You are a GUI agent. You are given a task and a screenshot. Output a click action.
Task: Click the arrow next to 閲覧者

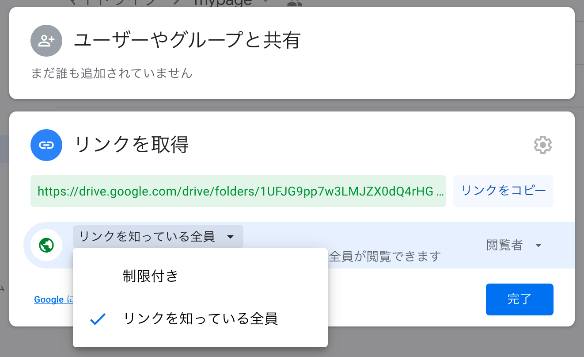tap(538, 245)
